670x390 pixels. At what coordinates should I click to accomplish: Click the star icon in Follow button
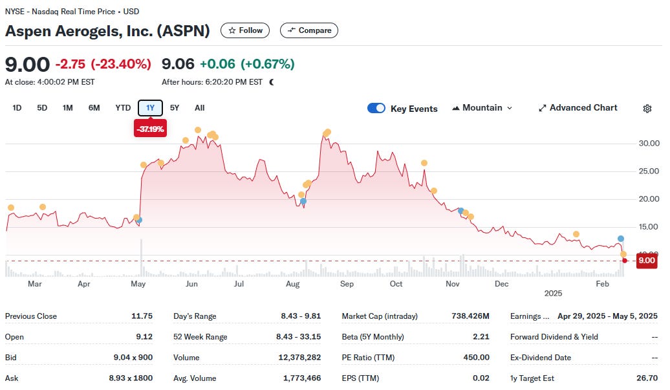click(232, 30)
